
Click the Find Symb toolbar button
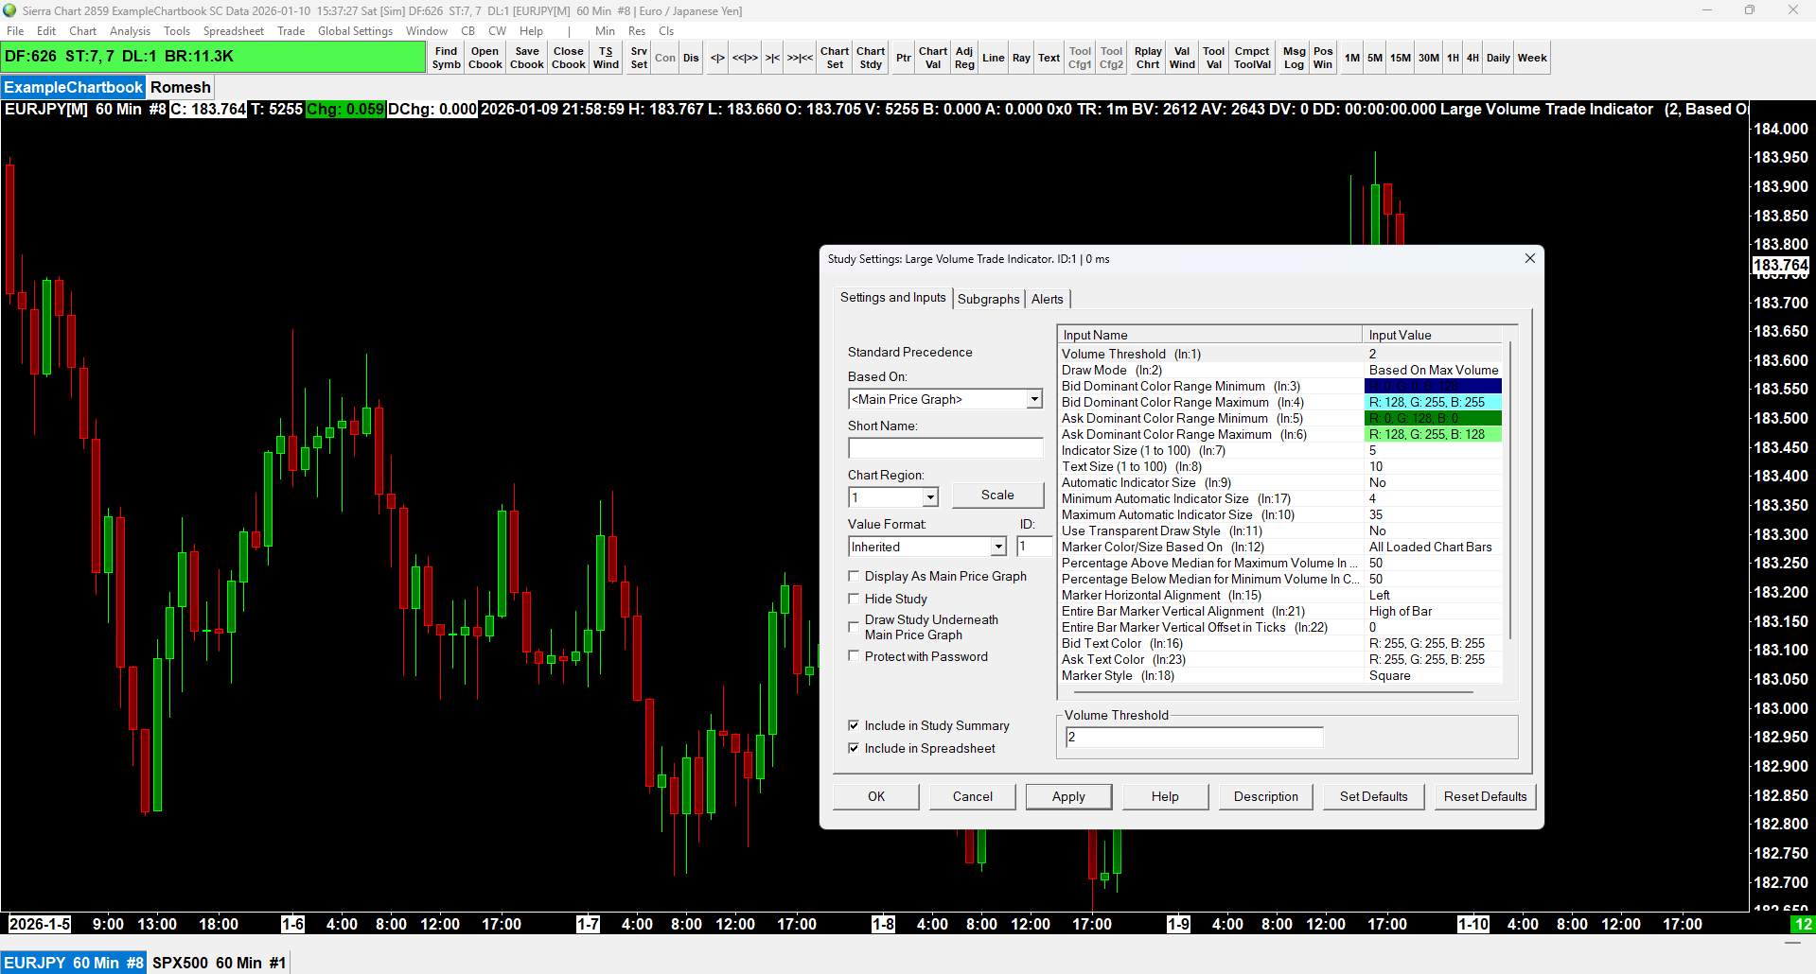click(446, 58)
